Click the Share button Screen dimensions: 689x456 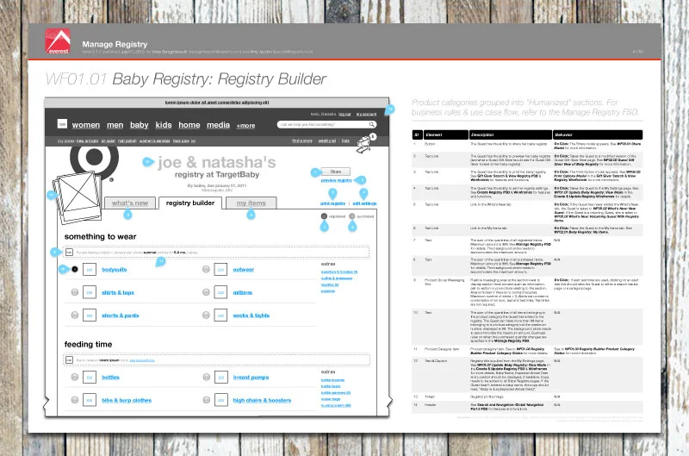coord(336,172)
